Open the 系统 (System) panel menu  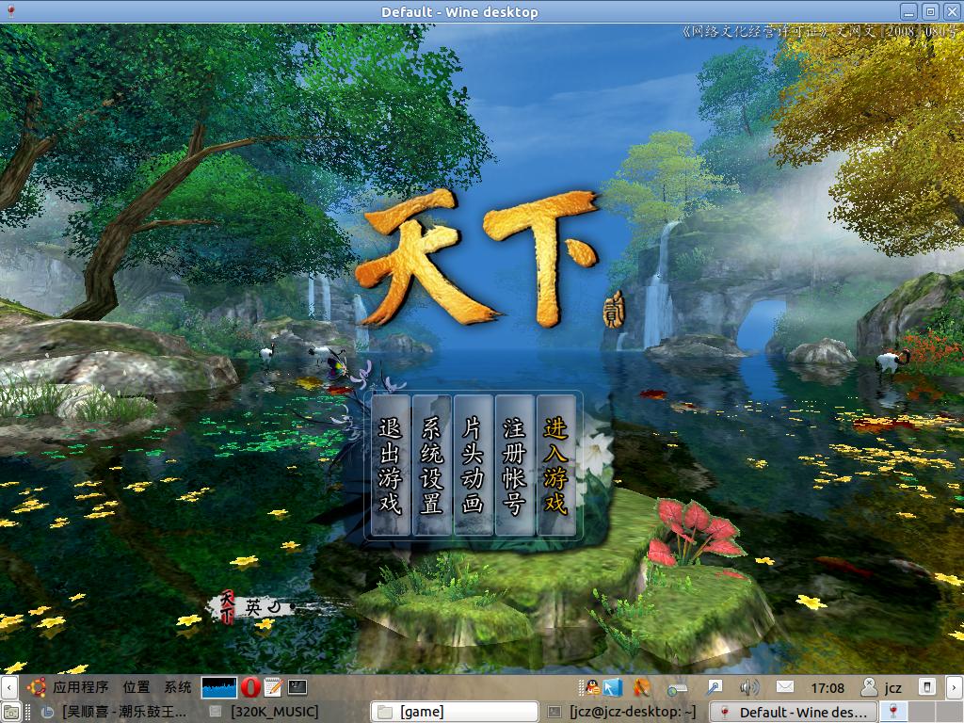(178, 687)
